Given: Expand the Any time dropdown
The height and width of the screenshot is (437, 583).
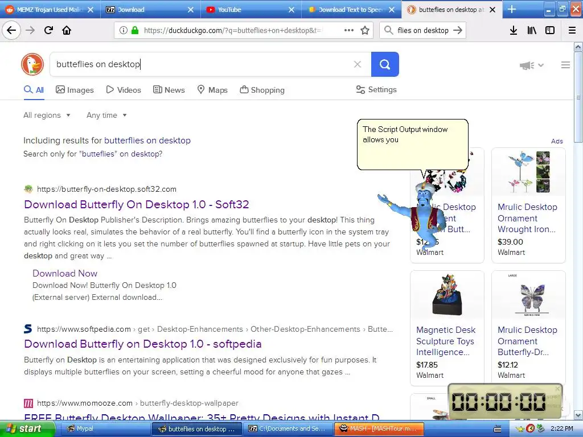Looking at the screenshot, I should point(106,115).
